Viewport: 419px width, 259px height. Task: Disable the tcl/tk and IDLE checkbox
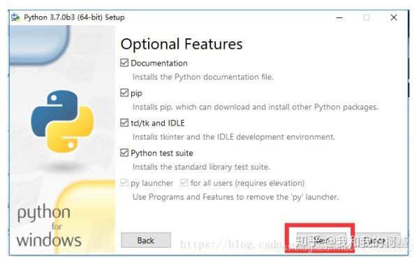[124, 123]
